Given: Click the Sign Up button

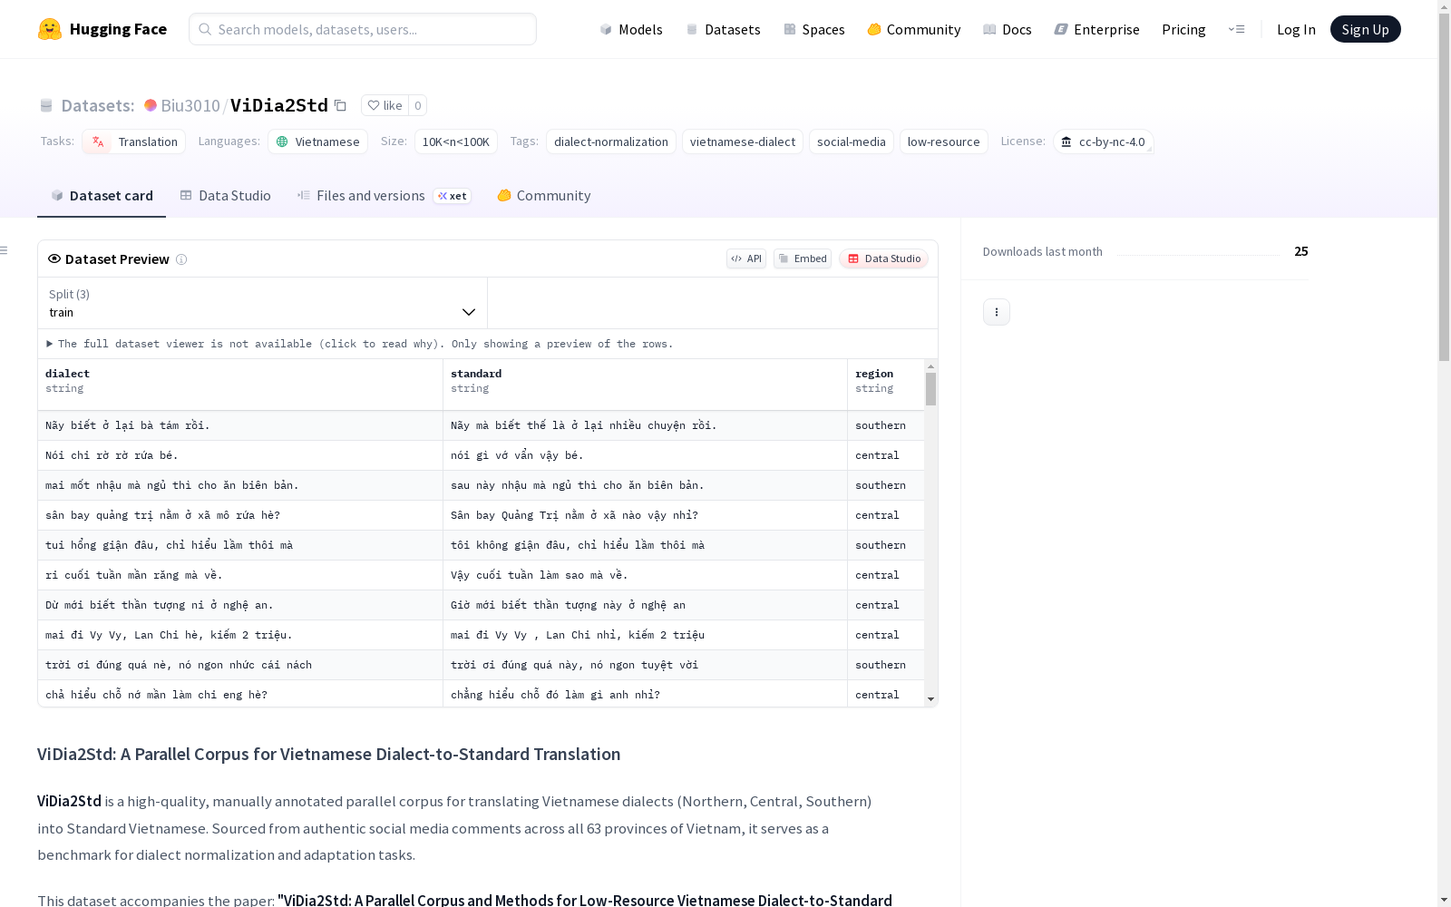Looking at the screenshot, I should click(x=1365, y=29).
